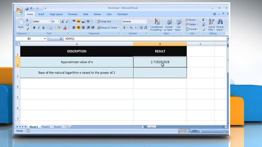Viewport: 262px width, 147px height.
Task: Switch to the Insert tab
Action: coord(41,14)
